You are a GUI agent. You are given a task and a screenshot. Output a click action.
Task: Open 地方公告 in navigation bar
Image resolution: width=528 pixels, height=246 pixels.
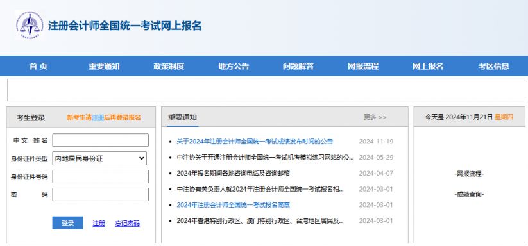[x=234, y=66]
